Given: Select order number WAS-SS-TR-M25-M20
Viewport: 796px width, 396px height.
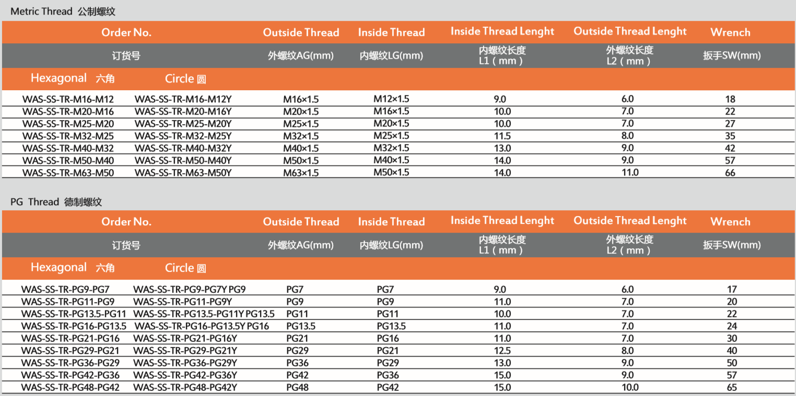Looking at the screenshot, I should pos(68,124).
